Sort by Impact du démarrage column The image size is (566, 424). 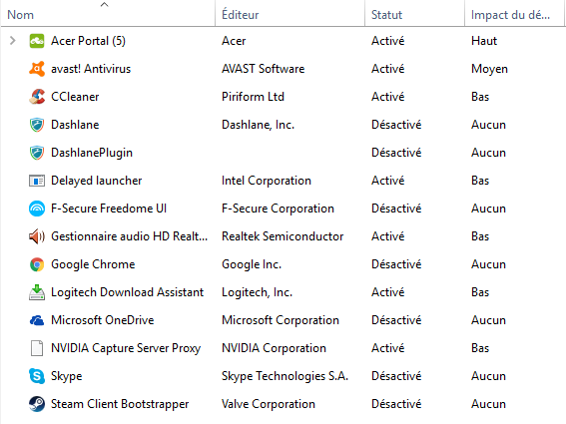coord(514,14)
